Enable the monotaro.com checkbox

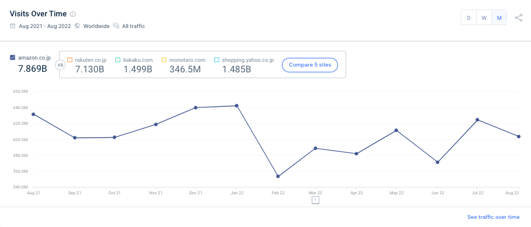[164, 60]
